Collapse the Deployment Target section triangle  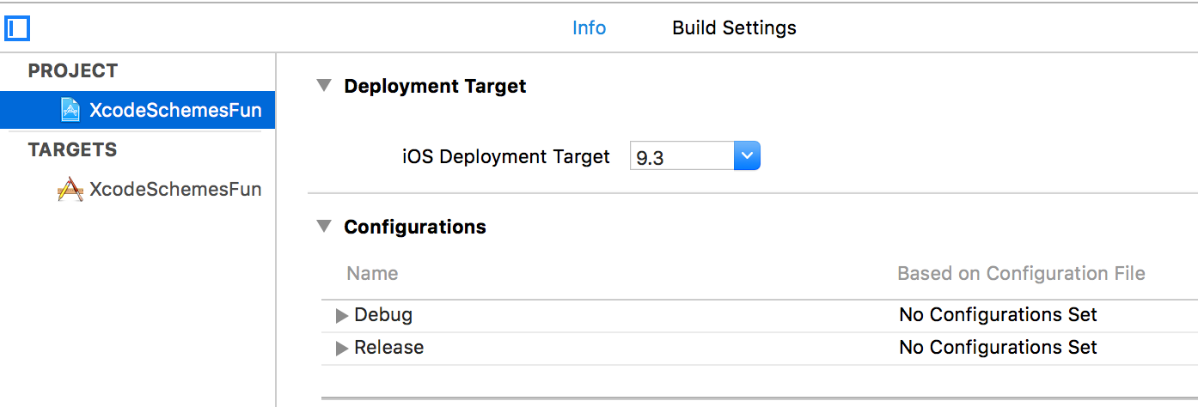point(324,86)
